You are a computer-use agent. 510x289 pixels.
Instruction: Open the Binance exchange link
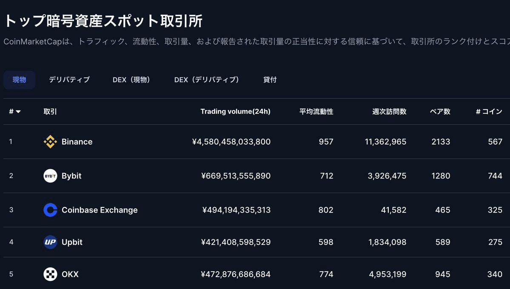click(77, 142)
